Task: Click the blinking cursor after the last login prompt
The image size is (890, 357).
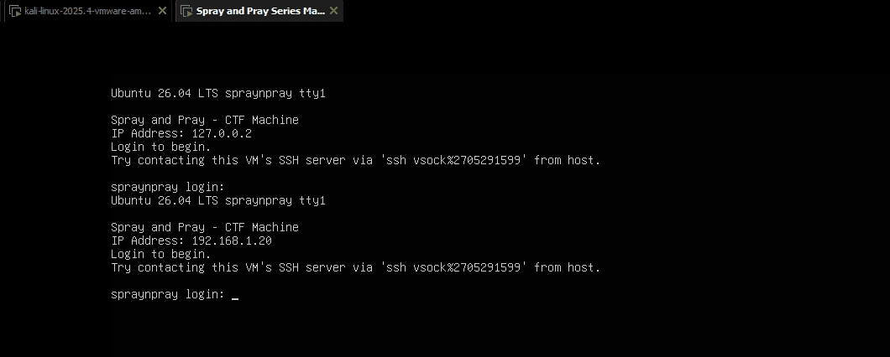Action: coord(235,295)
